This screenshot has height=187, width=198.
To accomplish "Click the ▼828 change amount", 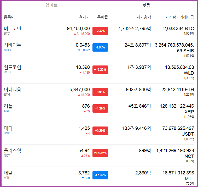I will click(86, 178).
